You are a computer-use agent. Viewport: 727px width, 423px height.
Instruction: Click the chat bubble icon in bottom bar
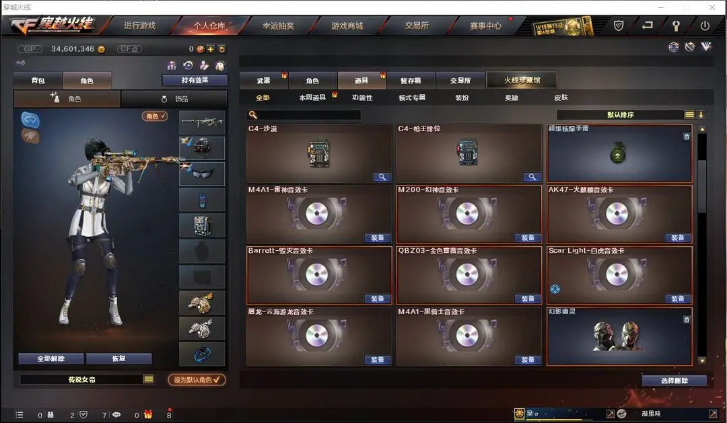(x=116, y=415)
